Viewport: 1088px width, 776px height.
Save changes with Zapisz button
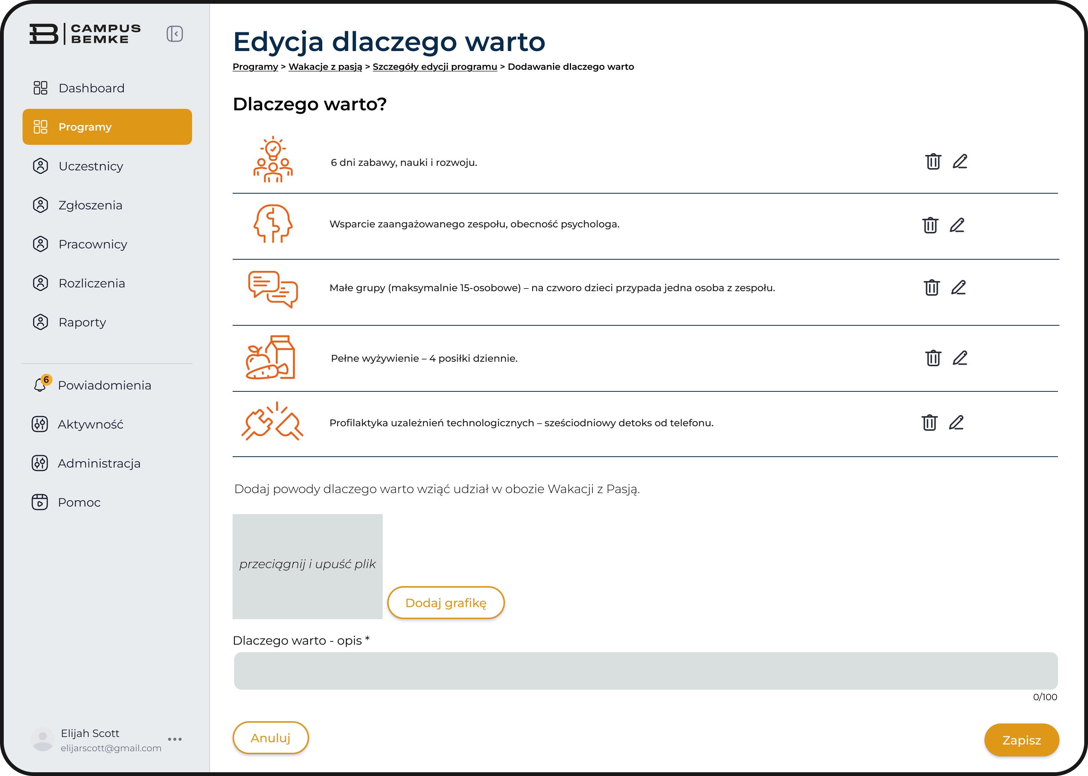pos(1021,740)
